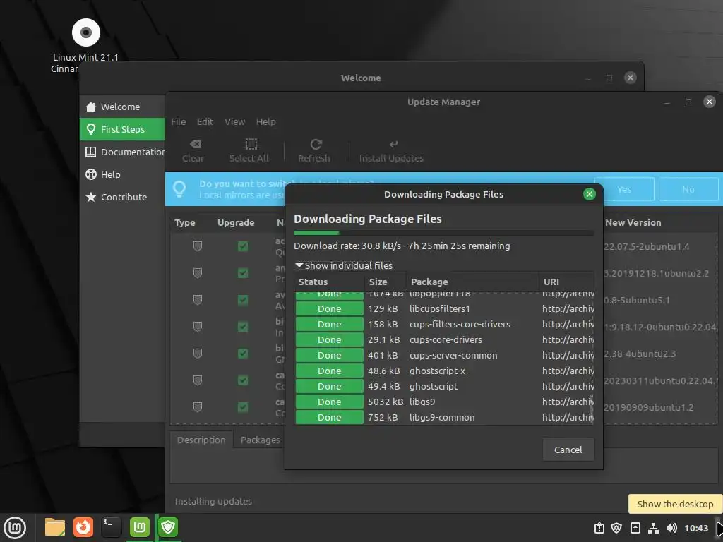Click the clipboard tray icon

point(599,528)
